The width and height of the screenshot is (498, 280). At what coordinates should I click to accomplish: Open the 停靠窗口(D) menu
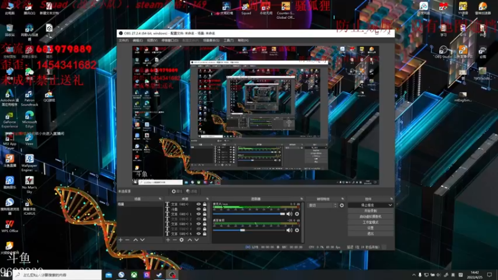(170, 40)
